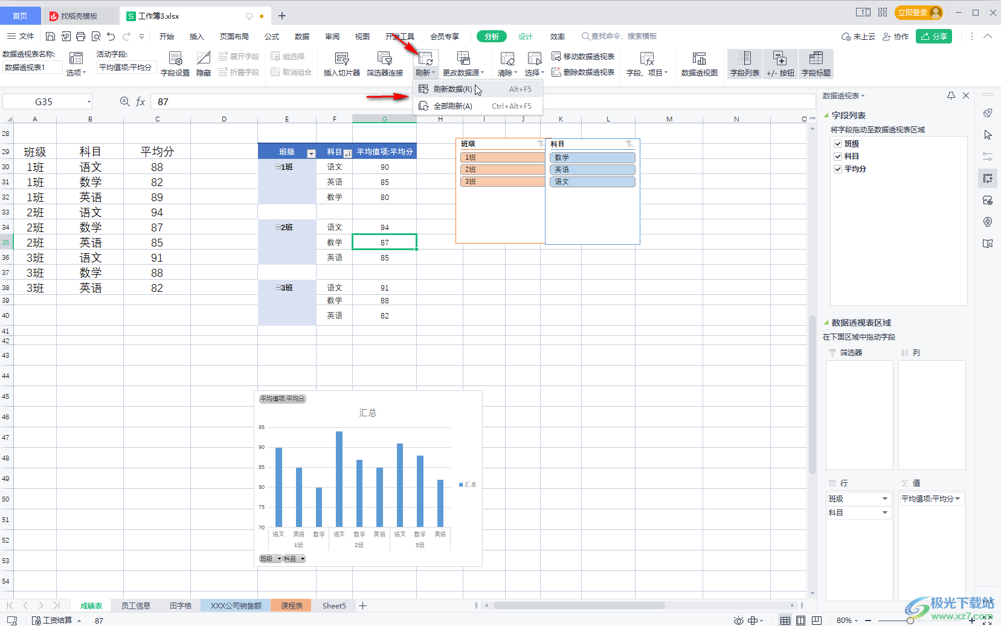1001x626 pixels.
Task: Click the rocket icon in right sidebar
Action: (988, 113)
